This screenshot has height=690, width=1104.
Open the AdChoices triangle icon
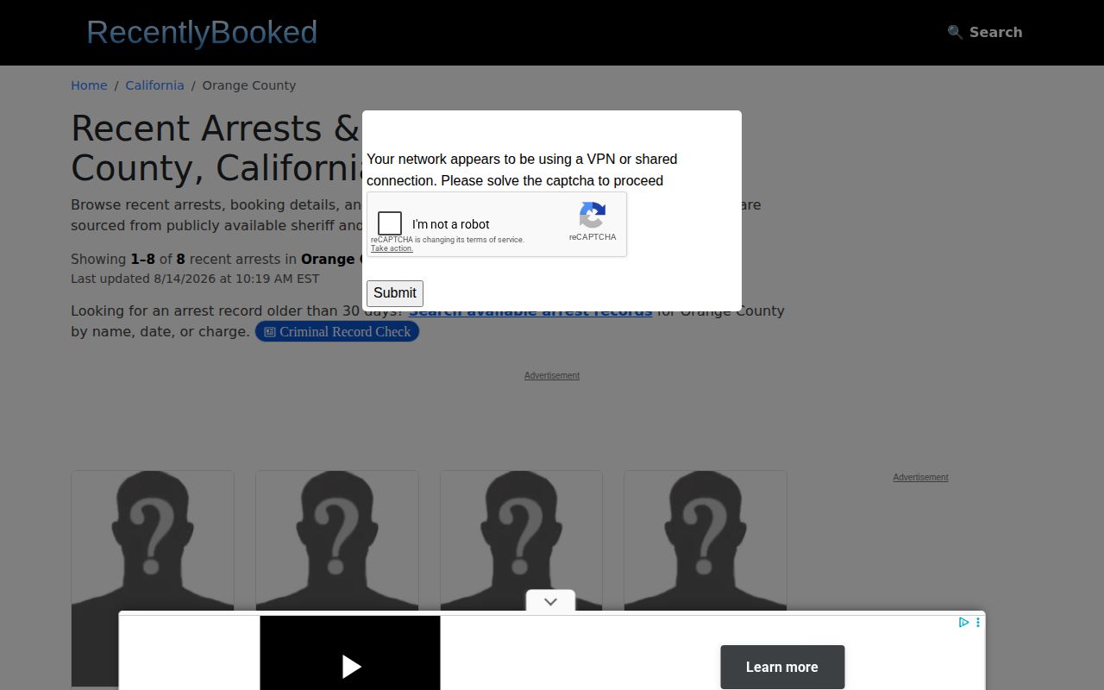point(963,622)
